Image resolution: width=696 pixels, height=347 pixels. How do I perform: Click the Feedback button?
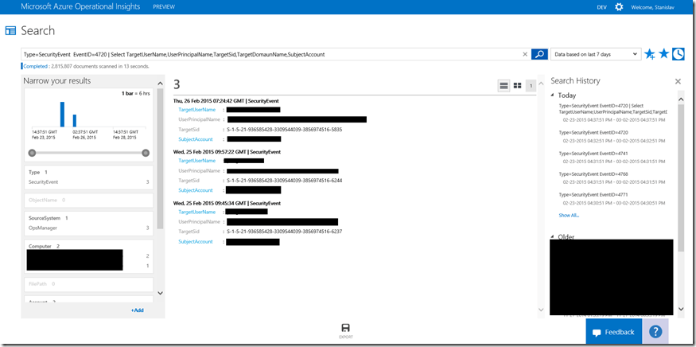click(x=612, y=332)
